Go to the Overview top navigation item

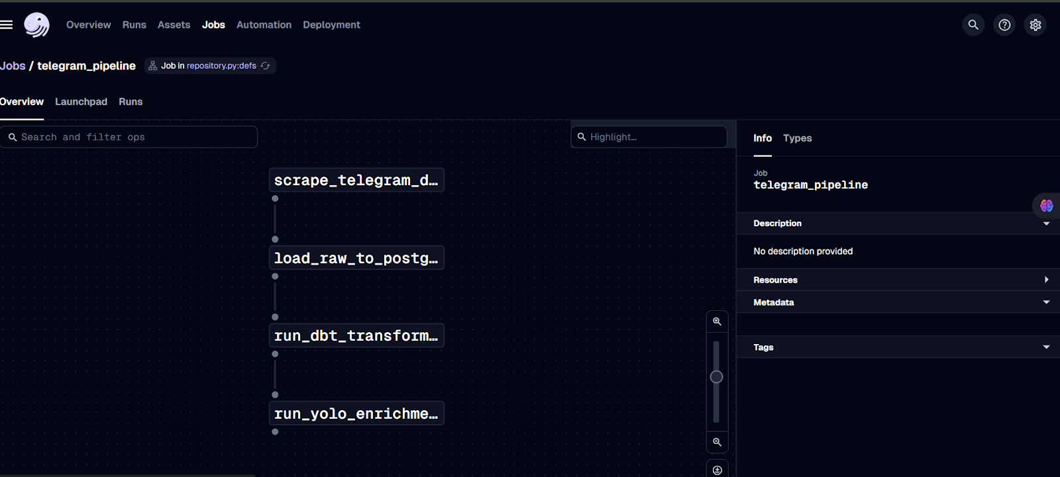click(89, 24)
